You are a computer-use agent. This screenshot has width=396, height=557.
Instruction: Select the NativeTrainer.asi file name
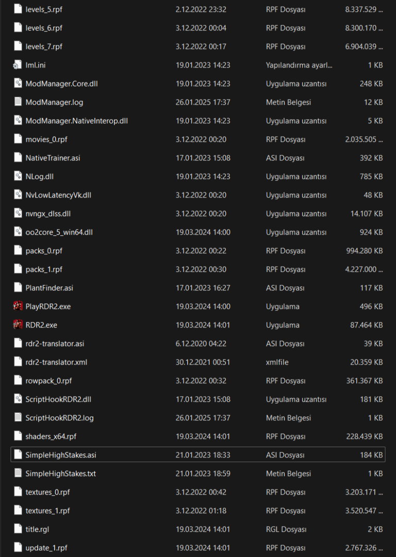pyautogui.click(x=53, y=158)
